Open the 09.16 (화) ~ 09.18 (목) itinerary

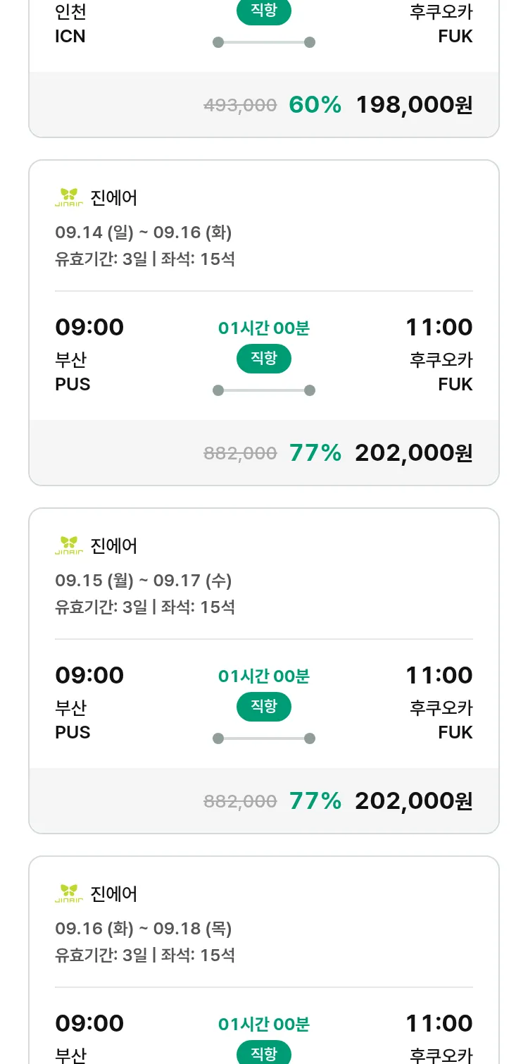(144, 929)
